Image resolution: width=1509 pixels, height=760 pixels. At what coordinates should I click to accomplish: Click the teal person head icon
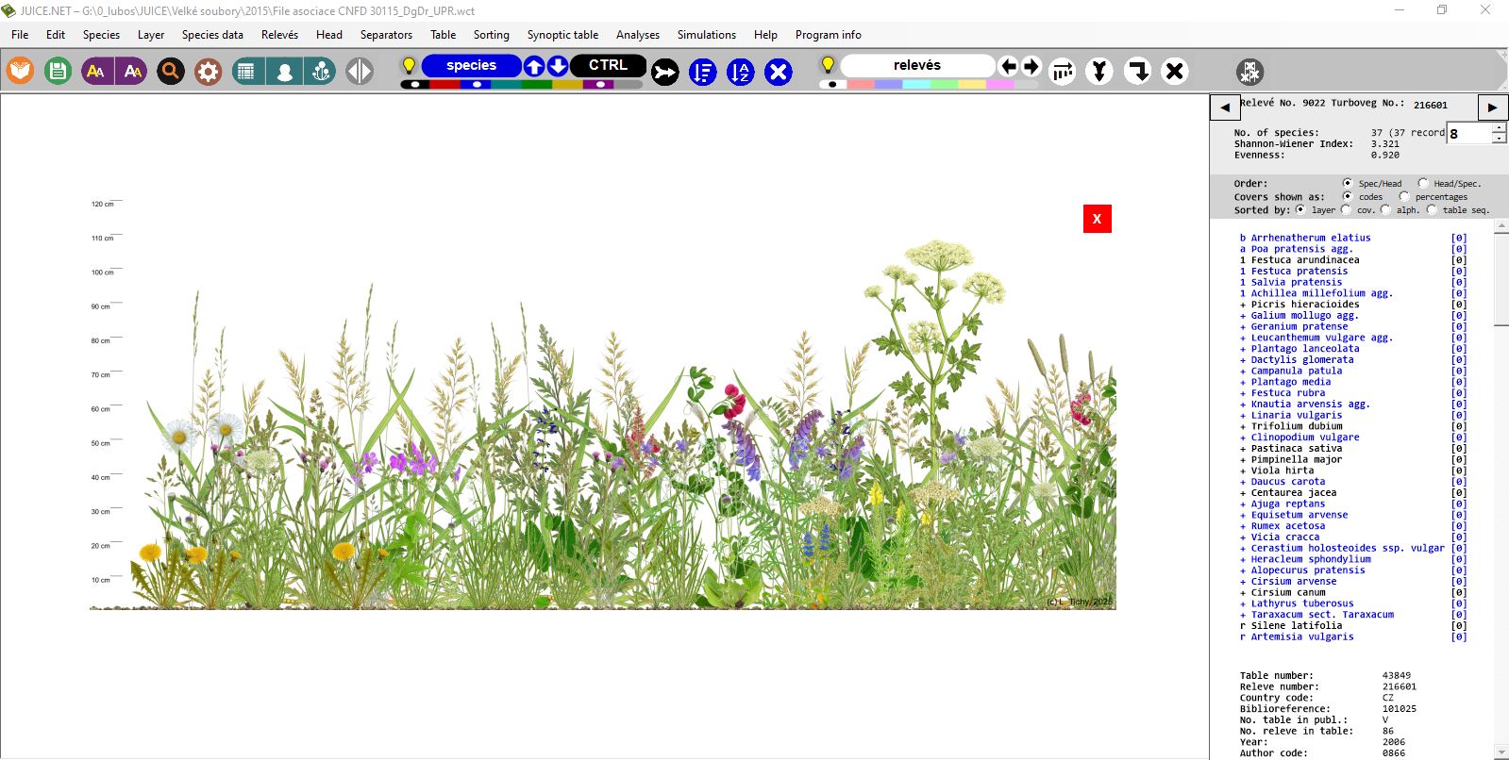tap(284, 71)
